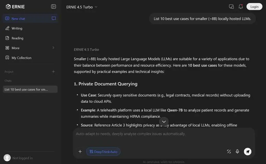
Task: Open the Reading section
Action: 17,38
